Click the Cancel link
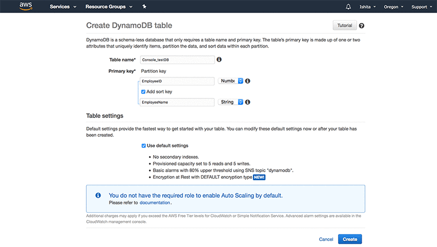Image resolution: width=437 pixels, height=247 pixels. point(326,239)
